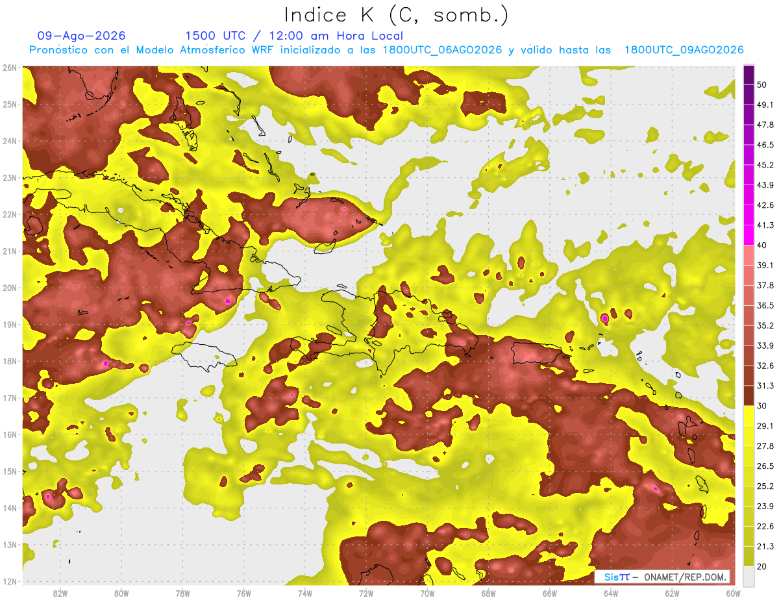The image size is (779, 602).
Task: Click the colorbar value 20 at bottom
Action: click(x=763, y=567)
